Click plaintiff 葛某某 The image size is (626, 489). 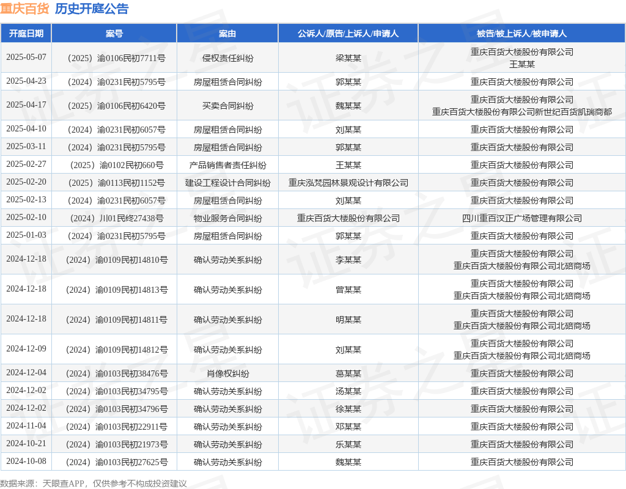pos(348,373)
